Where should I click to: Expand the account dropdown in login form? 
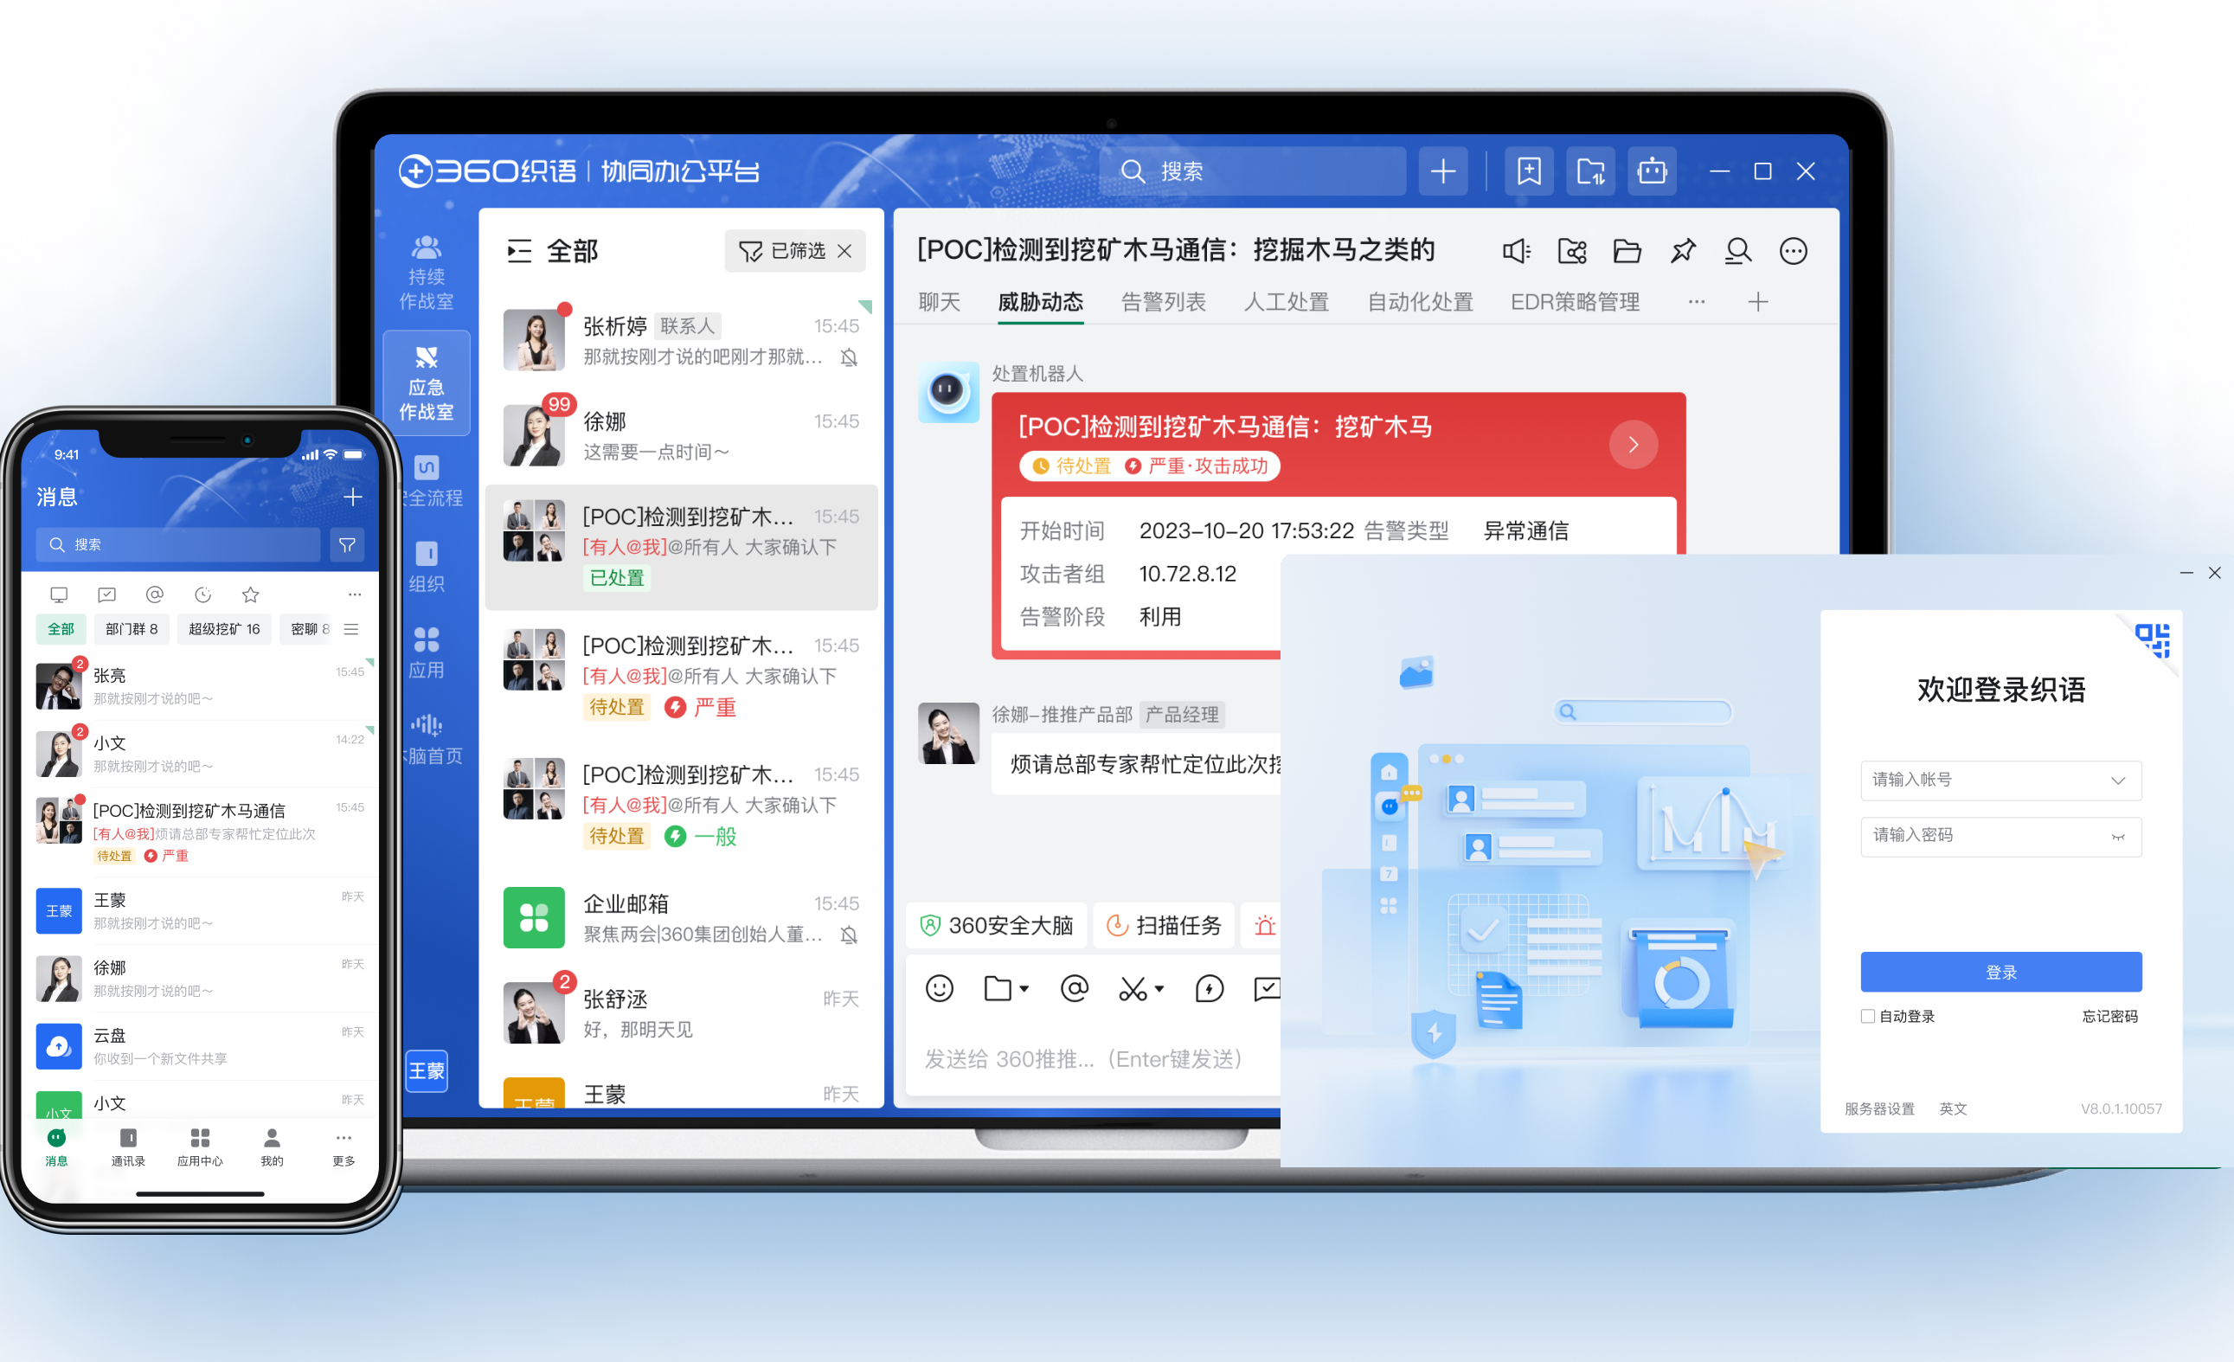[2117, 781]
